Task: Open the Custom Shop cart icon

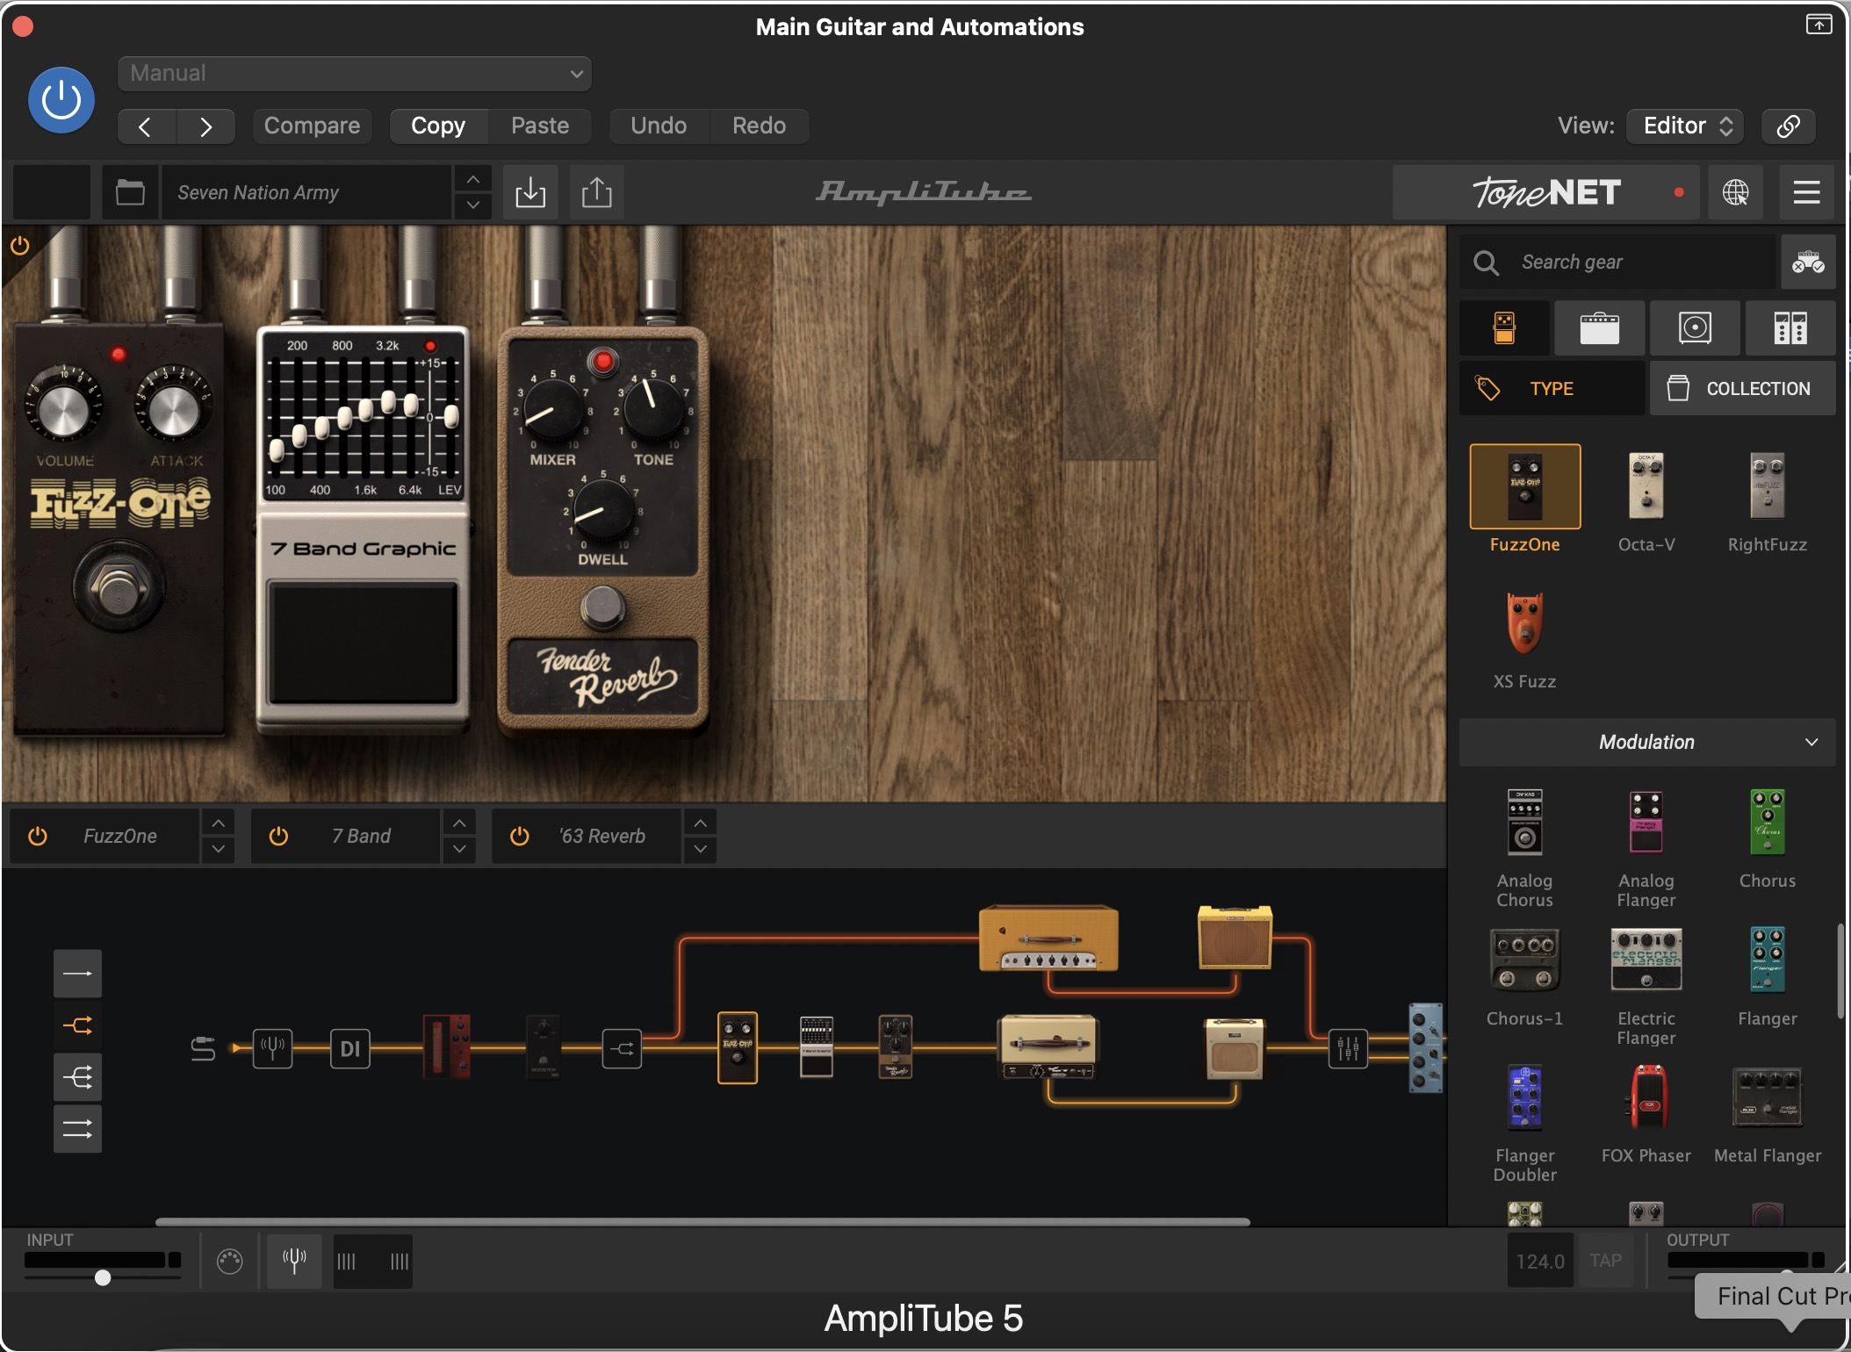Action: click(1808, 262)
